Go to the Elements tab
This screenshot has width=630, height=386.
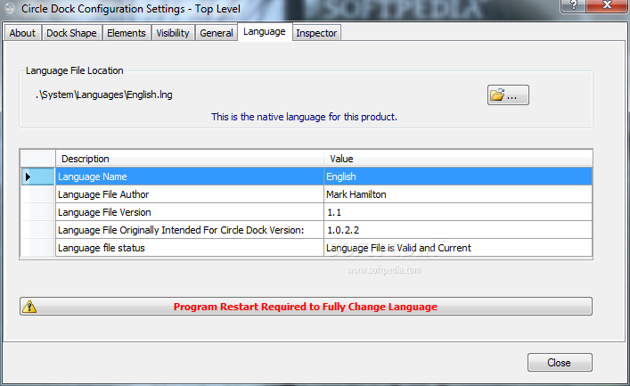[x=127, y=33]
